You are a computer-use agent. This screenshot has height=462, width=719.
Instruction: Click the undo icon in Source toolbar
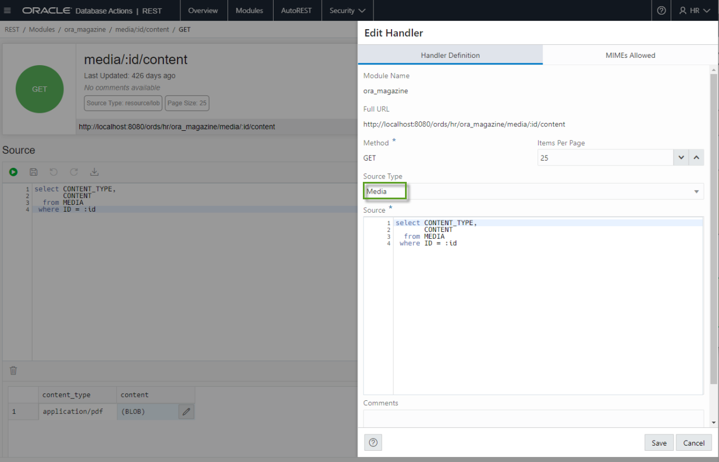click(54, 172)
